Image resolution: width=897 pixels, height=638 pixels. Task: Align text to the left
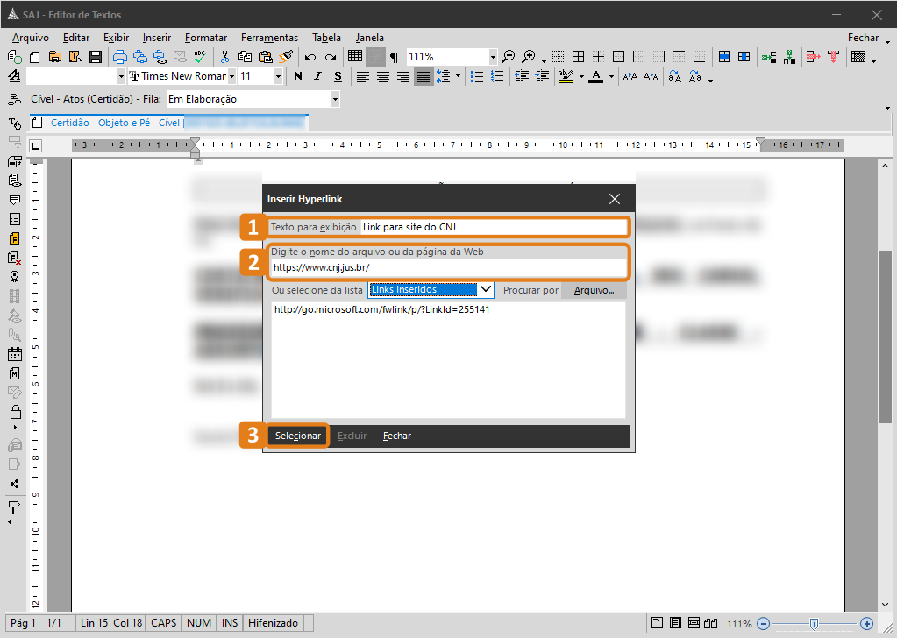click(362, 76)
